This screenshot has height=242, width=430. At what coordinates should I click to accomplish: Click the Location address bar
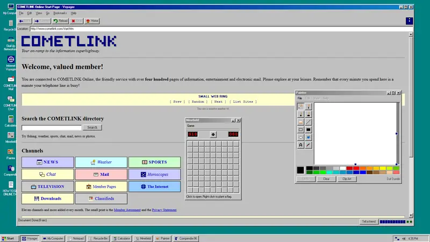click(x=221, y=29)
